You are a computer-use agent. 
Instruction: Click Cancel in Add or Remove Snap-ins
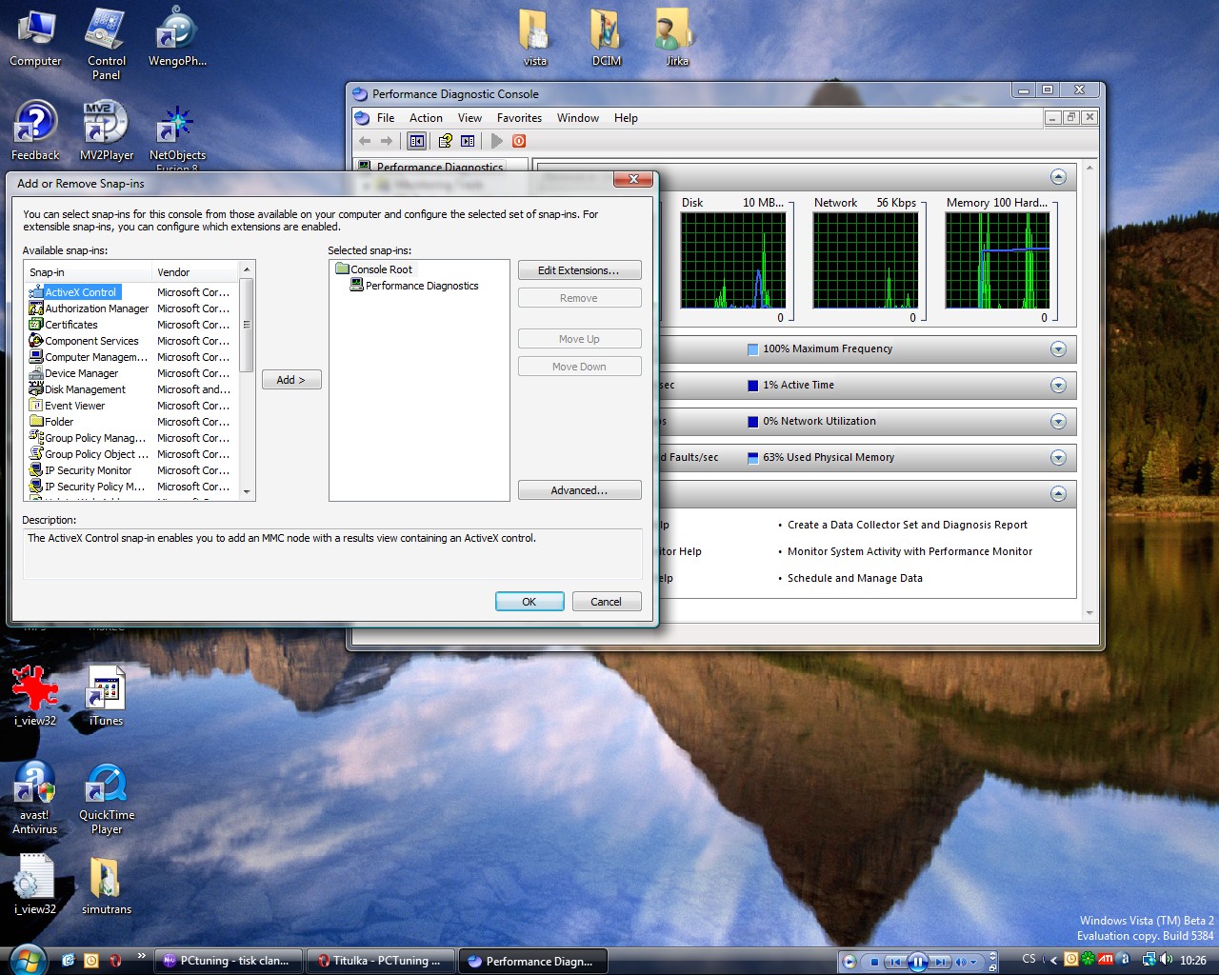coord(607,602)
